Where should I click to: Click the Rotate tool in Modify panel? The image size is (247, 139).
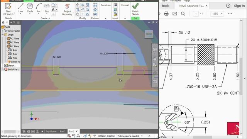coord(78,14)
